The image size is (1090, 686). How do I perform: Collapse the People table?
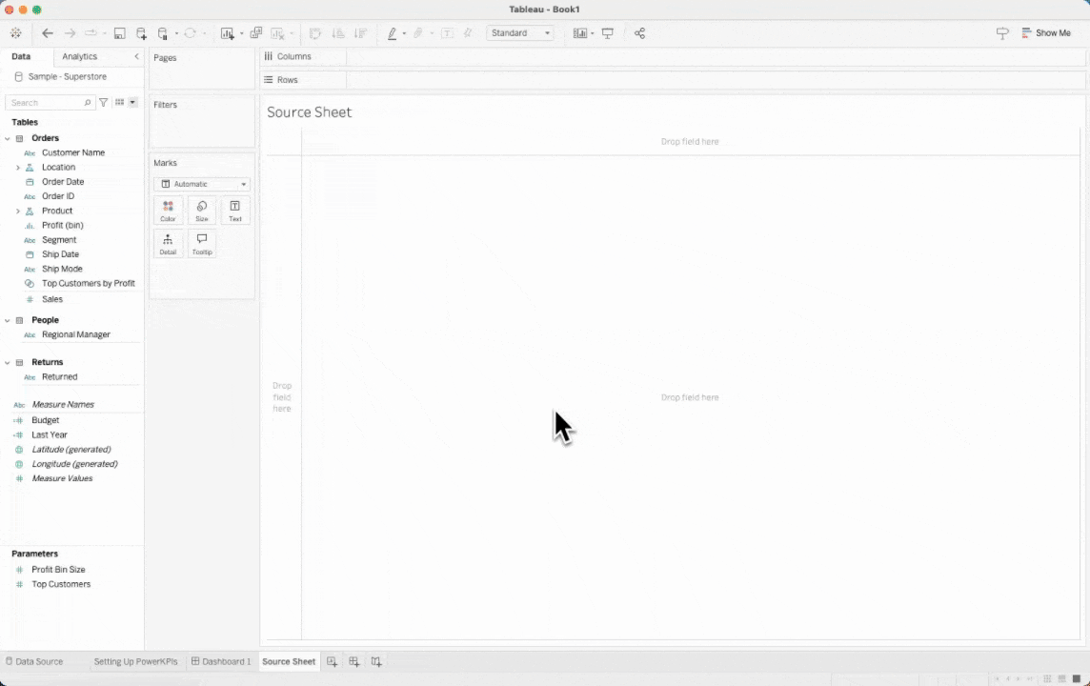pyautogui.click(x=8, y=320)
